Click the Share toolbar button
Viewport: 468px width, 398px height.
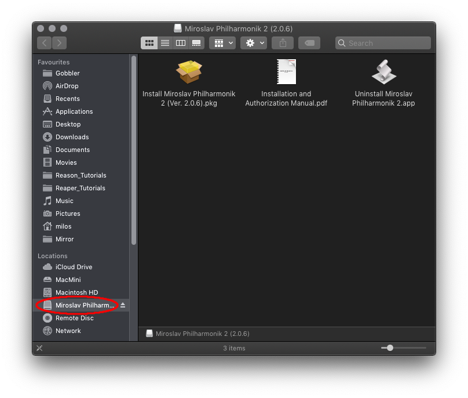[283, 43]
